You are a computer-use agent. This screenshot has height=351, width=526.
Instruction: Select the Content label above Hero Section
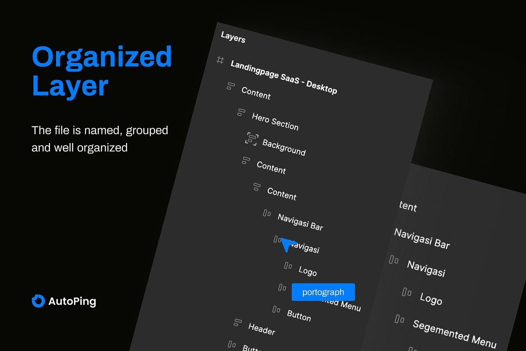coord(256,93)
